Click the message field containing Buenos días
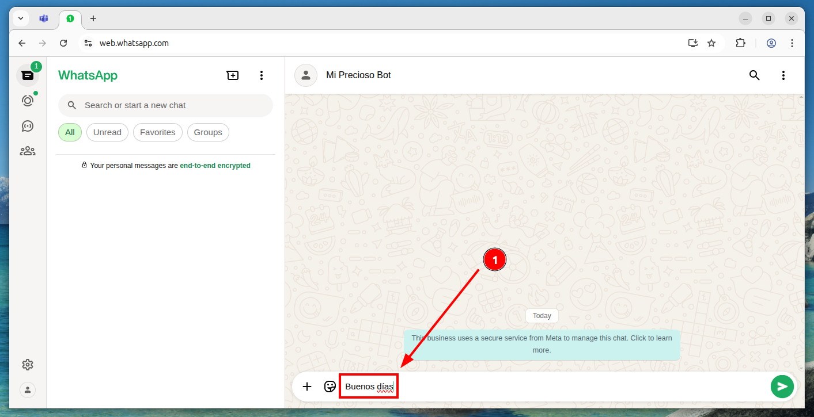This screenshot has width=814, height=417. [518, 387]
